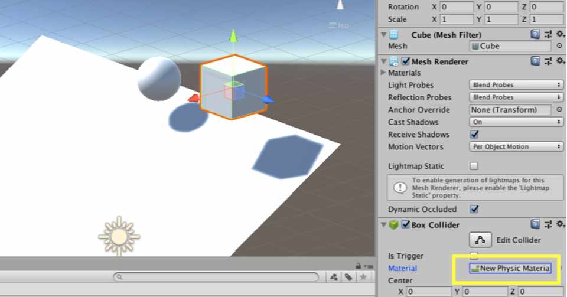Open Mesh Renderer help reference icon

[x=535, y=61]
